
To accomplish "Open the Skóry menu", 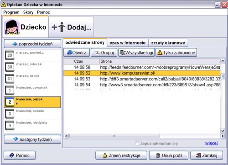I will pyautogui.click(x=28, y=12).
